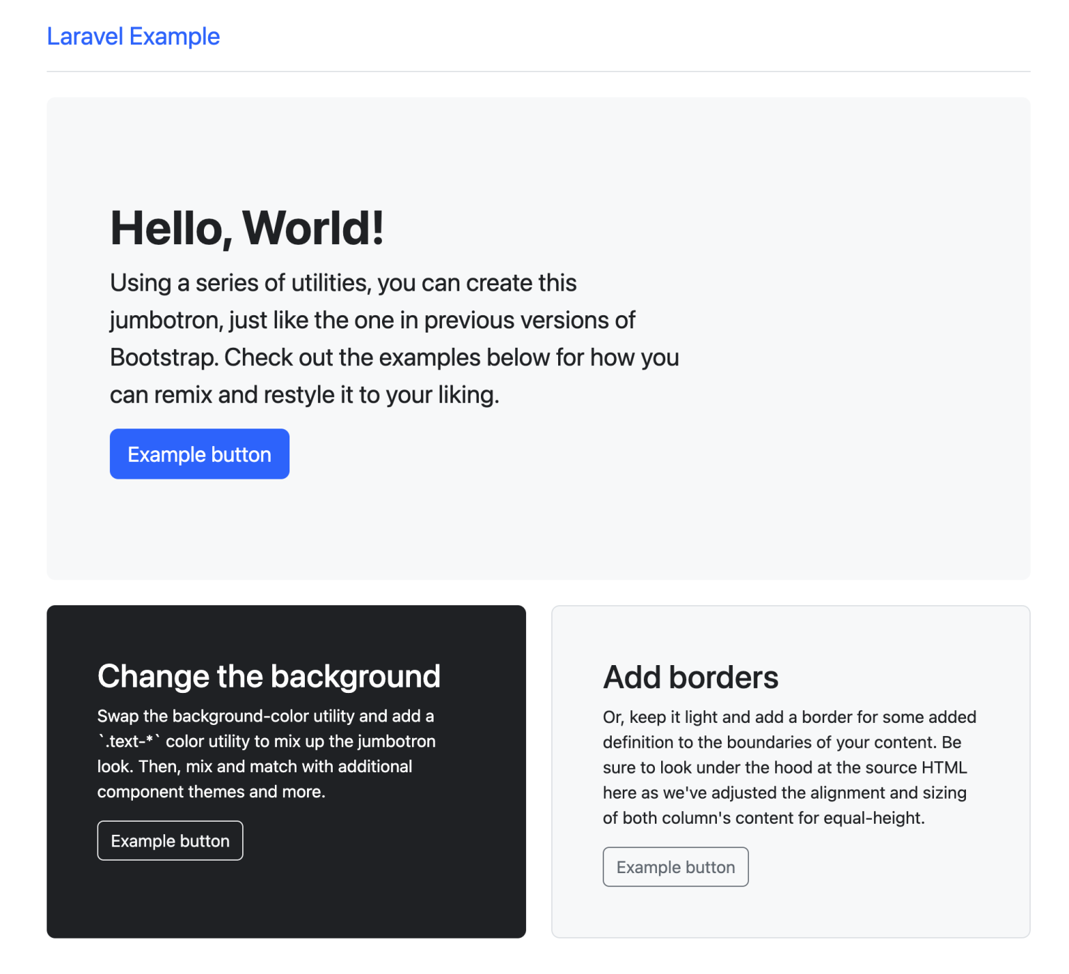
Task: Click "component themes and more." text
Action: click(x=211, y=792)
